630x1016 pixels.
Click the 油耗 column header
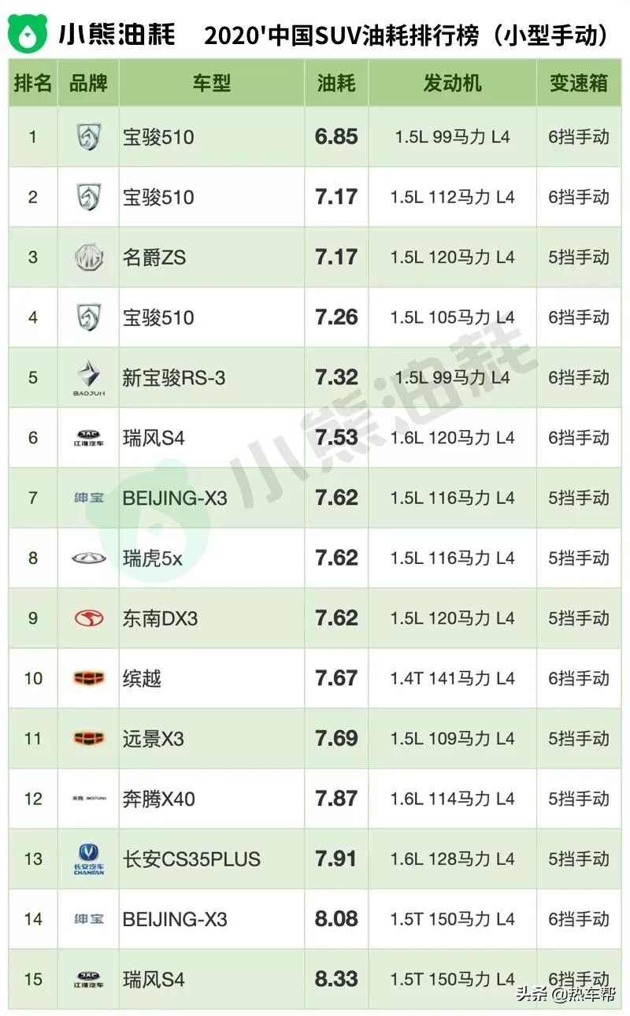click(336, 83)
